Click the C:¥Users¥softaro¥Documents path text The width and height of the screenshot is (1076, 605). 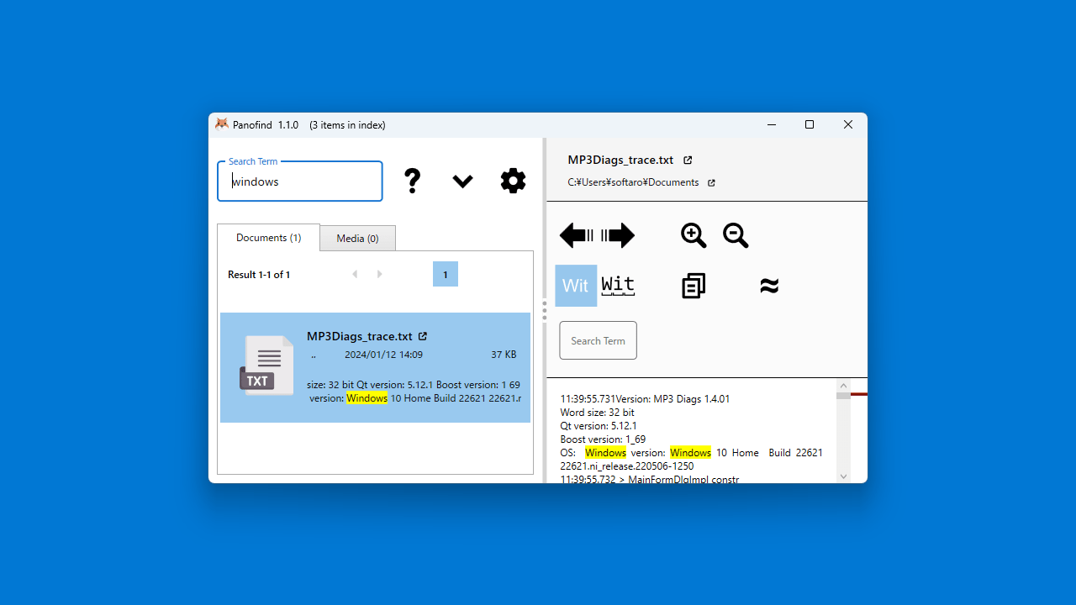pyautogui.click(x=633, y=182)
